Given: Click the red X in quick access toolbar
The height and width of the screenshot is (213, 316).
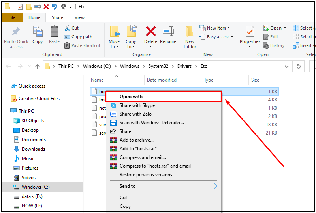Looking at the screenshot, I should tap(46, 7).
